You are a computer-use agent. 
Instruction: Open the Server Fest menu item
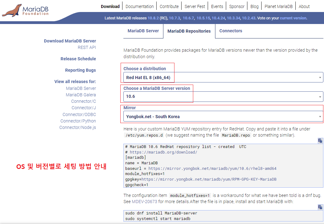pos(195,6)
